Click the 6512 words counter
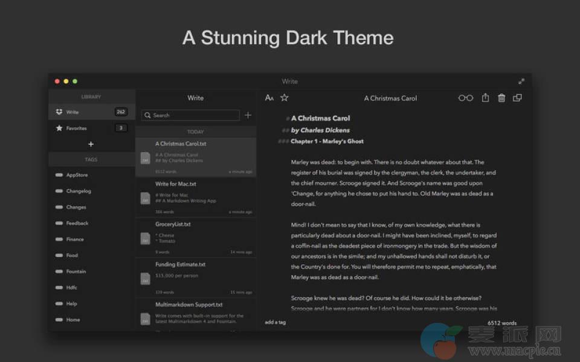 point(501,323)
